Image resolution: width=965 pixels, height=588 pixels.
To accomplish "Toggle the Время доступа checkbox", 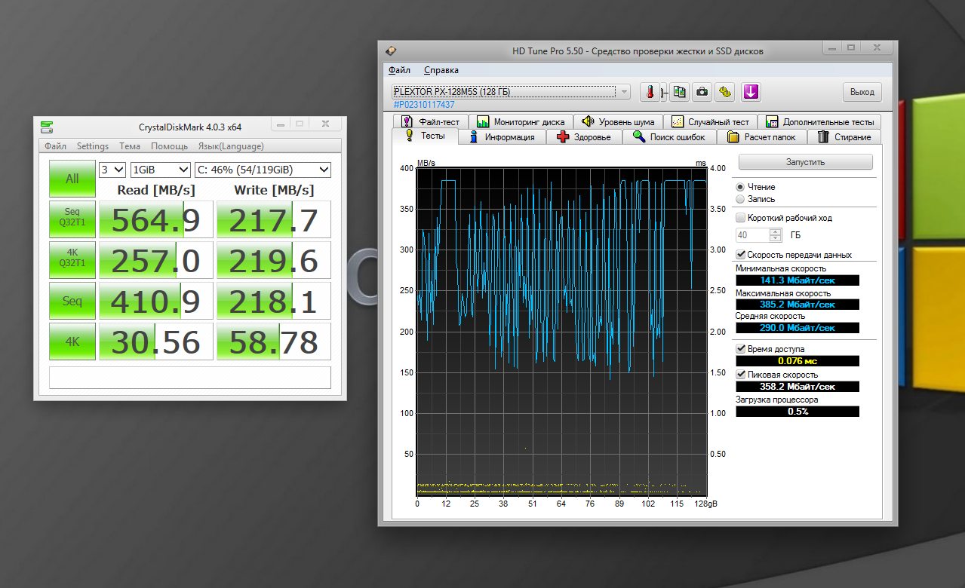I will coord(740,349).
